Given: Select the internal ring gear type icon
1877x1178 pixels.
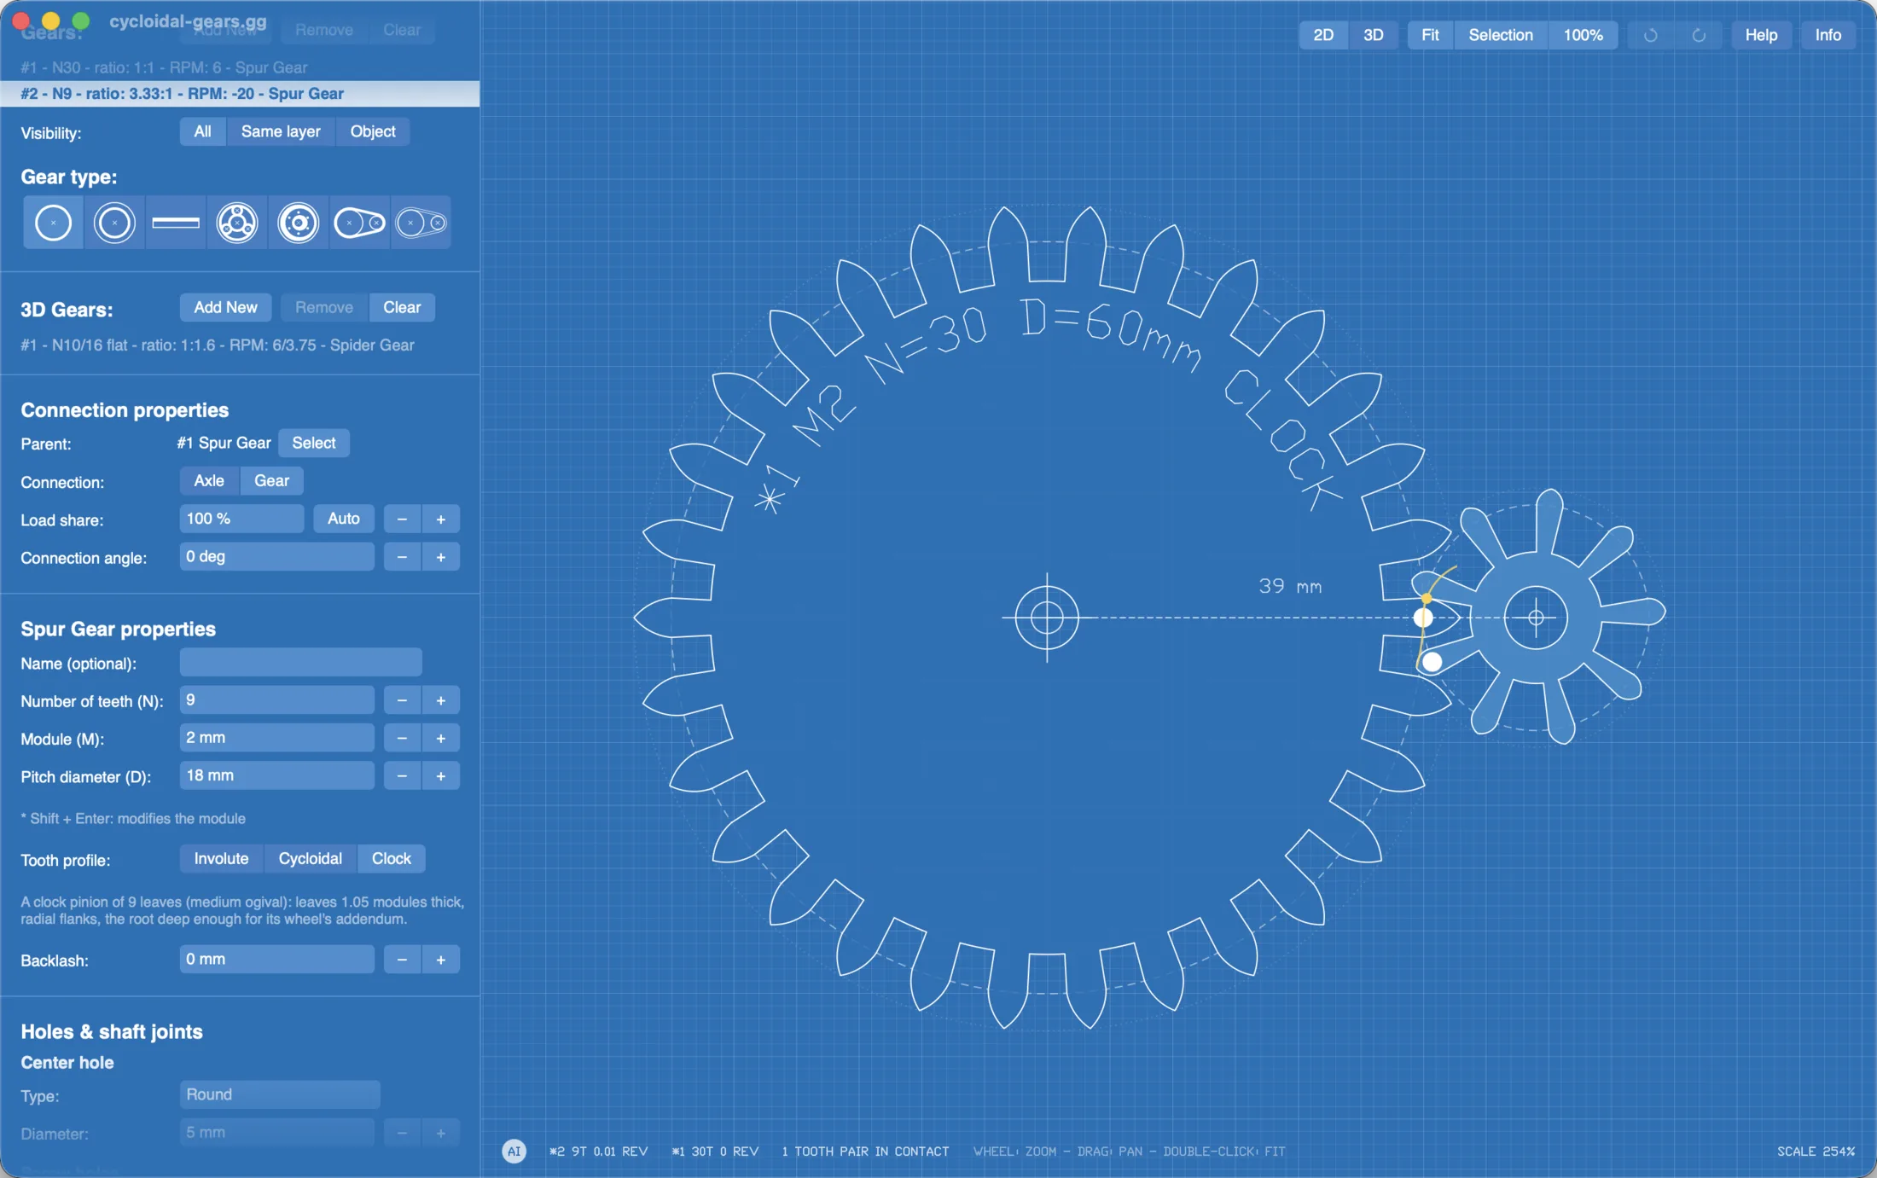Looking at the screenshot, I should point(114,223).
